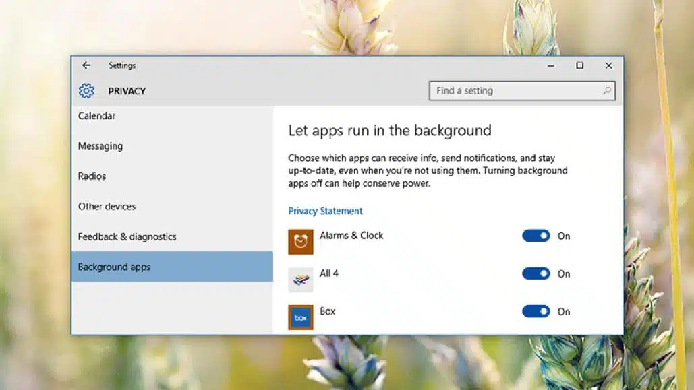Click the On label beside Box

[x=565, y=312]
